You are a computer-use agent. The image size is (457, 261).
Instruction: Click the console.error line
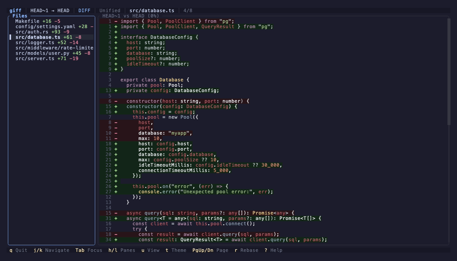tap(206, 192)
